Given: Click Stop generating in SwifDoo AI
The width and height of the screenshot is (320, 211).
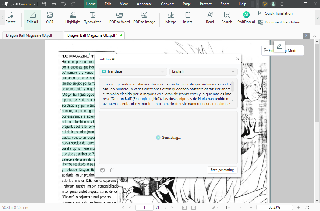Looking at the screenshot, I should (x=222, y=170).
